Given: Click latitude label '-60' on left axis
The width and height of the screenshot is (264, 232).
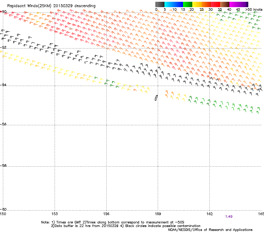Looking at the screenshot, I should click(x=3, y=209).
